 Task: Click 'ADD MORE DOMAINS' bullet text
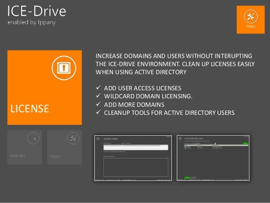(134, 105)
